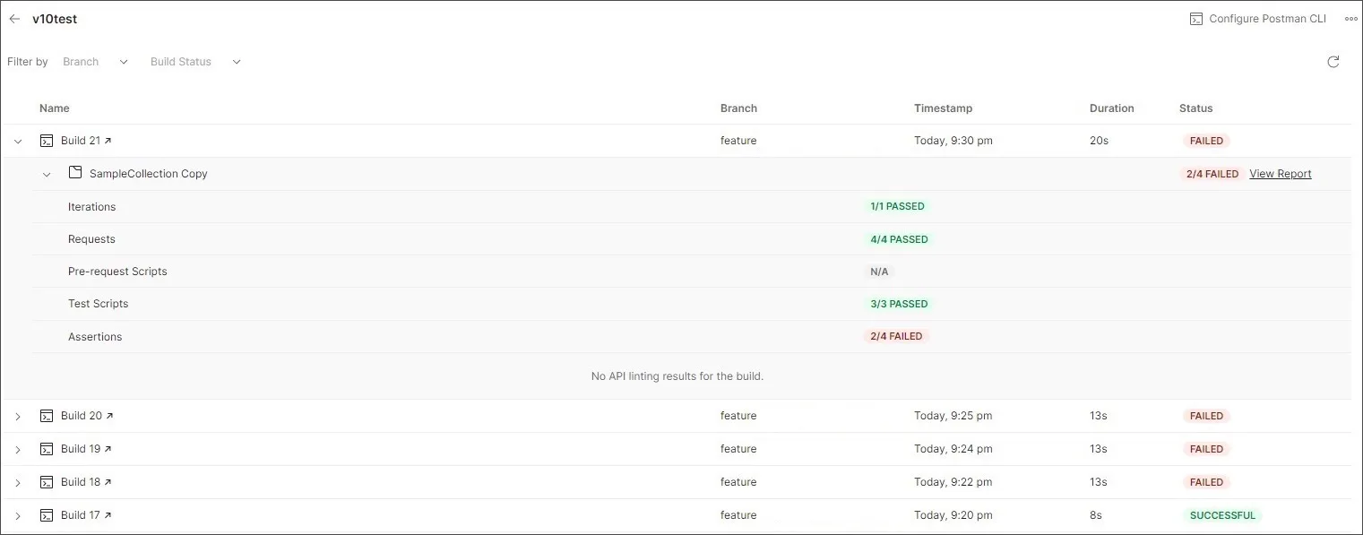
Task: Open Build 20 external link
Action: pos(109,416)
